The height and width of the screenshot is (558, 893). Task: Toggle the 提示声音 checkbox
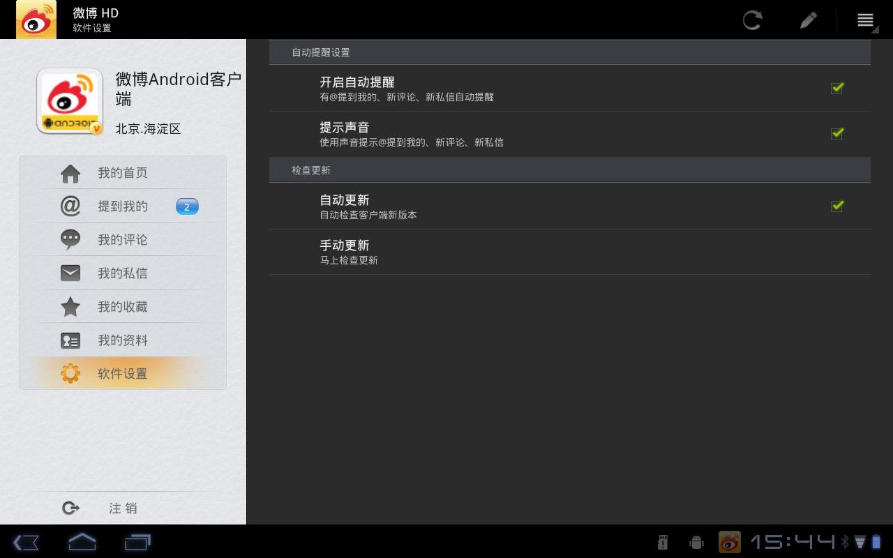coord(837,133)
